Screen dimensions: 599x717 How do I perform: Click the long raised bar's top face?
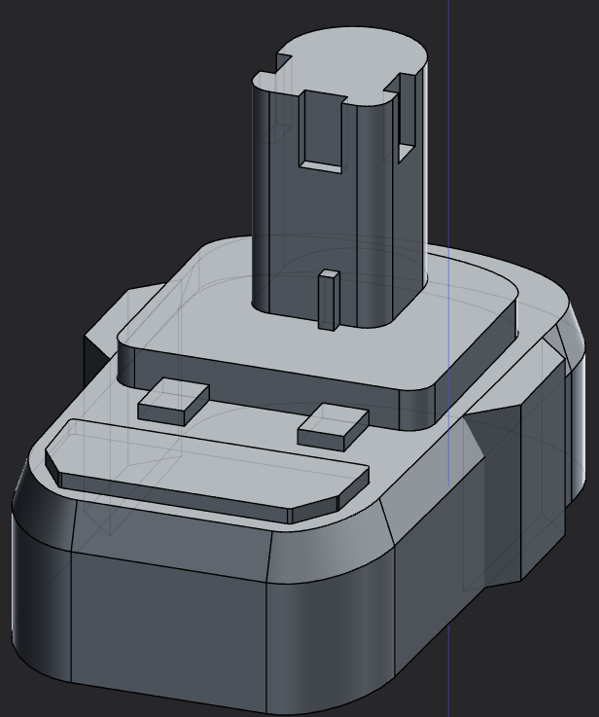coord(205,464)
